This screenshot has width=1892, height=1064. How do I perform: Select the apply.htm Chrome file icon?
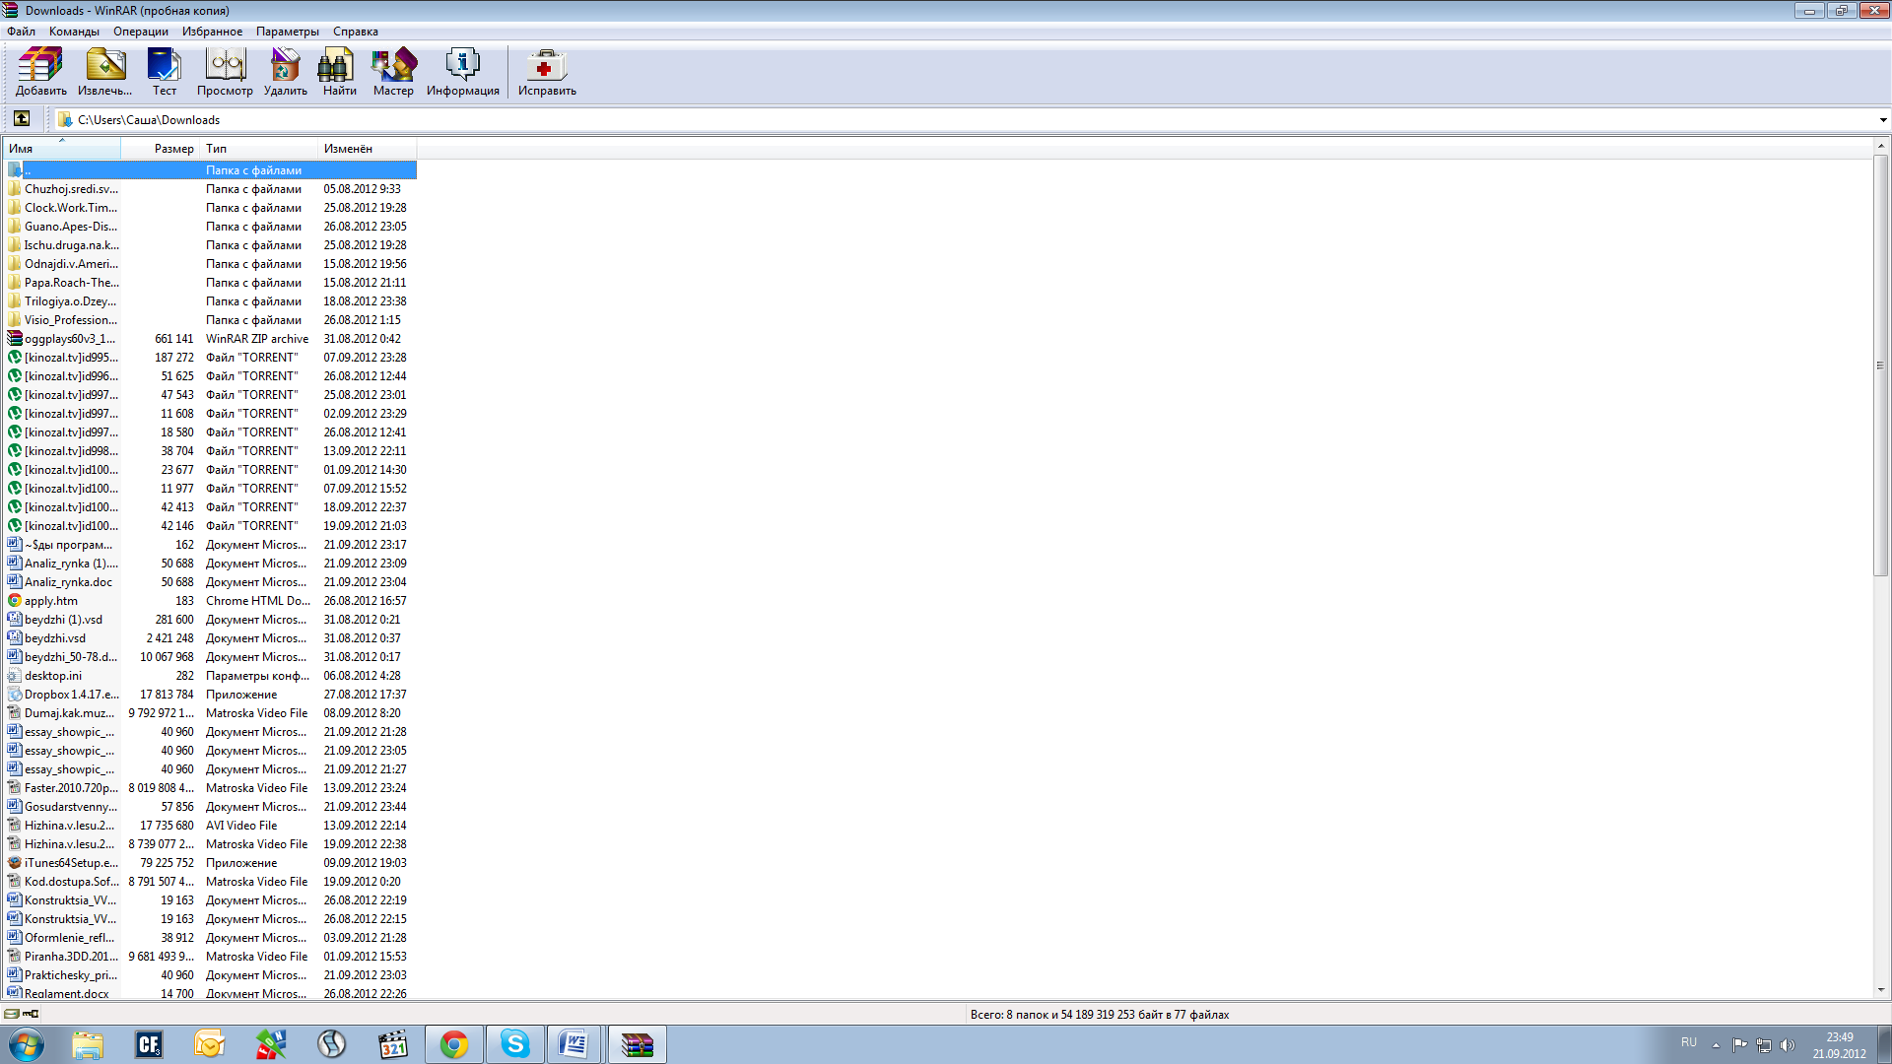coord(15,600)
